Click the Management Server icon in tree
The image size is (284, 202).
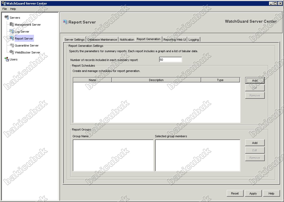[x=11, y=24]
